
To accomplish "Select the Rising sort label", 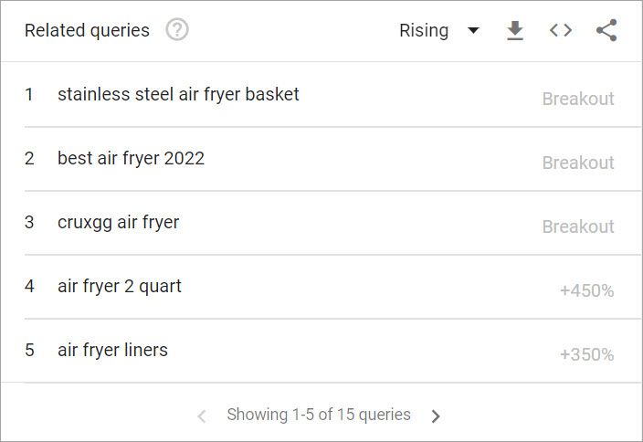I will click(424, 30).
